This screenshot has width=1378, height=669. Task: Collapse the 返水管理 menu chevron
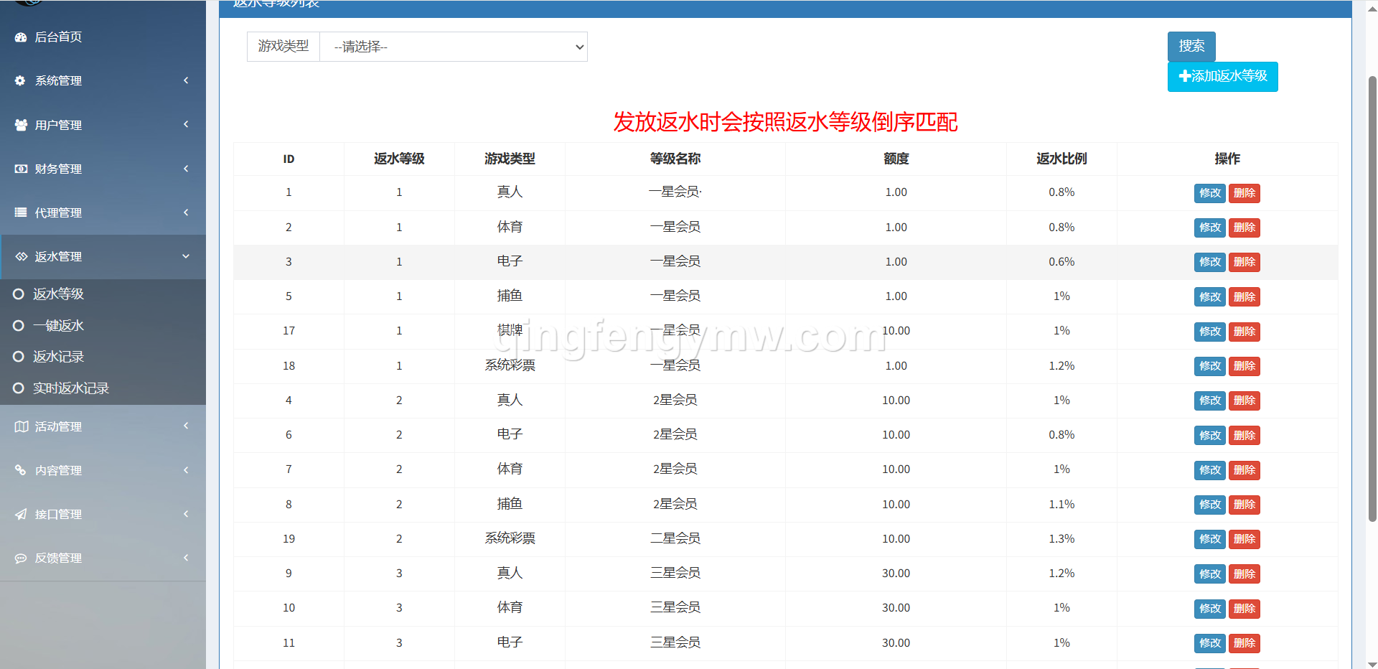pyautogui.click(x=186, y=256)
